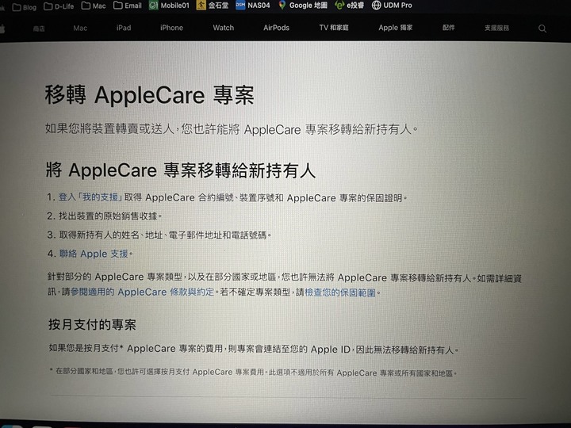Open TV 和家庭 navigation item
The image size is (571, 428).
pos(334,28)
